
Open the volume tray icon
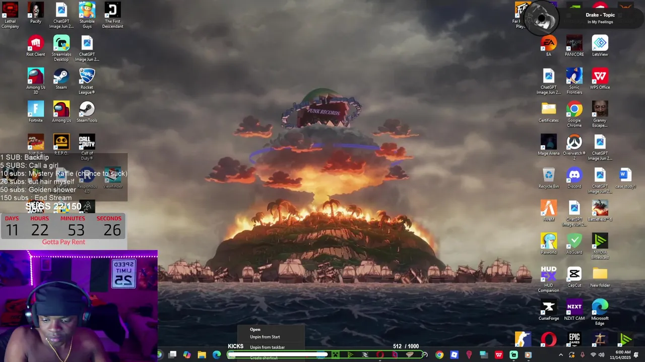[601, 355]
